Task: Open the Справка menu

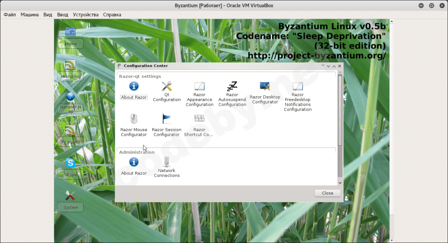Action: [x=112, y=14]
